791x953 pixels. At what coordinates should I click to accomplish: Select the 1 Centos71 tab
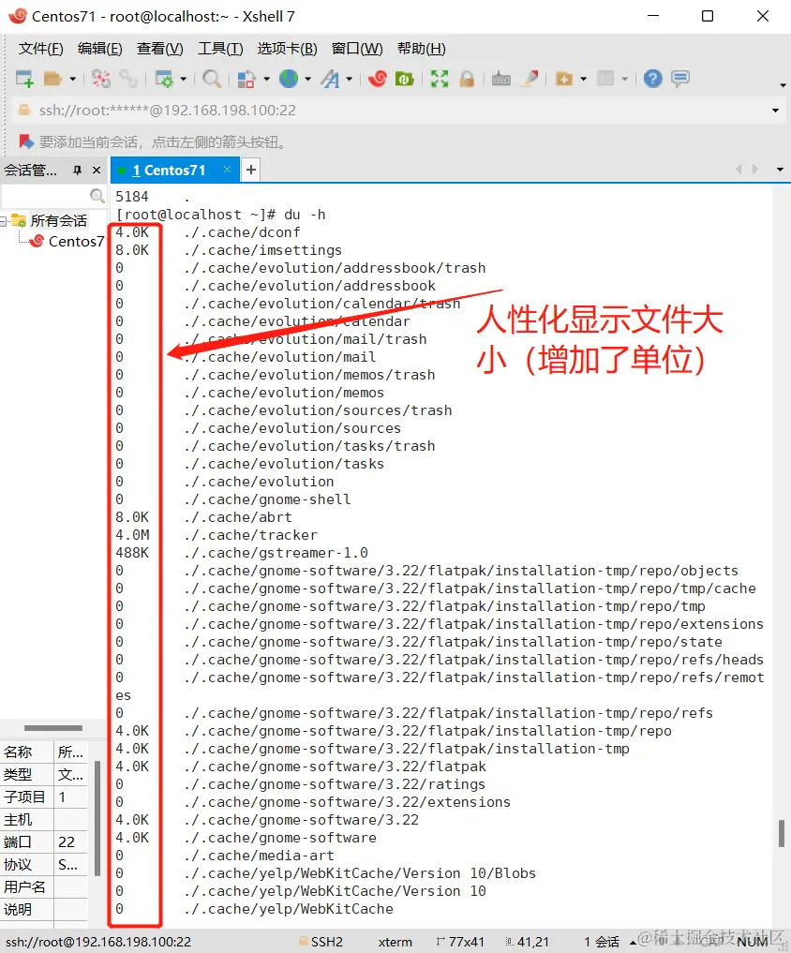(x=169, y=171)
